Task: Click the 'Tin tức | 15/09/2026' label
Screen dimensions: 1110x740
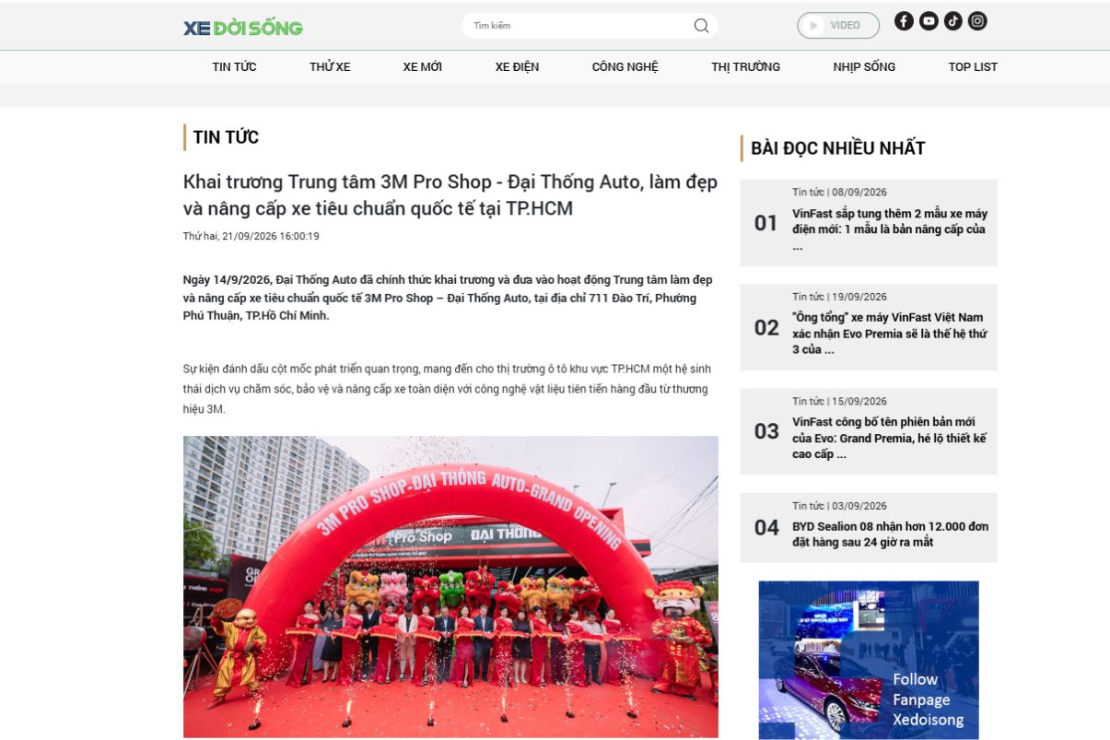Action: tap(839, 401)
